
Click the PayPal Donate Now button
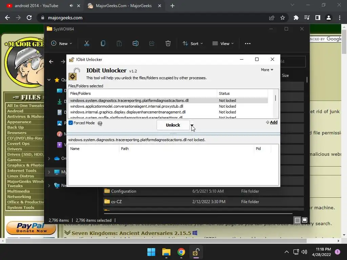pyautogui.click(x=31, y=229)
